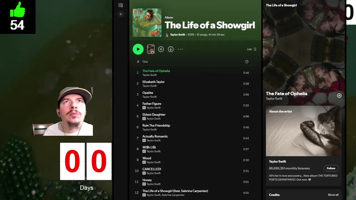The image size is (356, 200).
Task: Add album to library with plus circle
Action: pyautogui.click(x=161, y=49)
